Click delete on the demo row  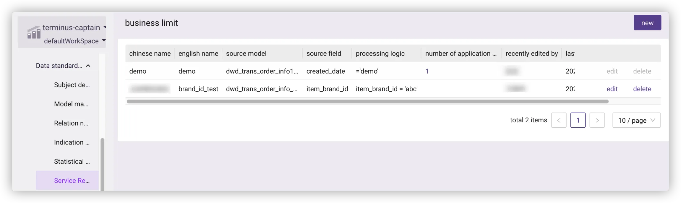(642, 71)
